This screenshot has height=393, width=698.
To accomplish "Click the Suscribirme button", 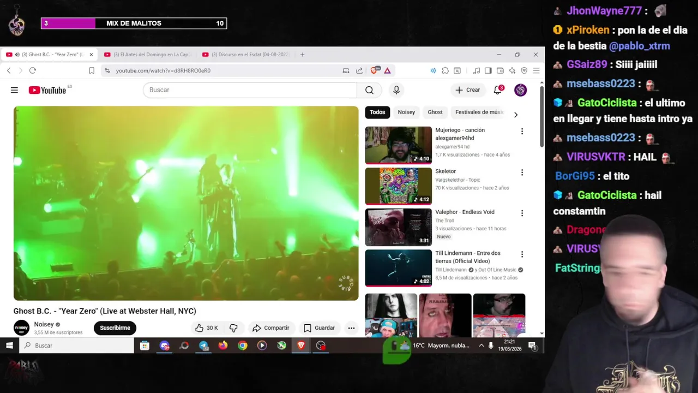I will (x=115, y=328).
